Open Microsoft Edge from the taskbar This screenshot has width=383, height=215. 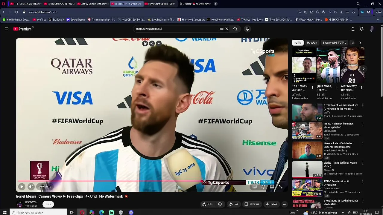[102, 213]
